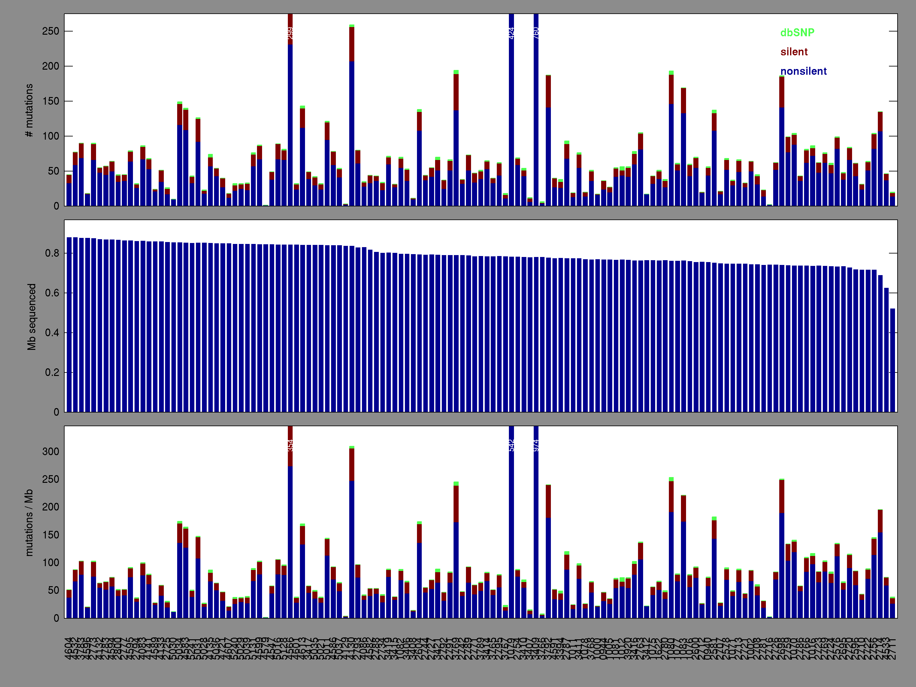916x687 pixels.
Task: Click the 0.2 tick label in middle chart
Action: coord(52,373)
